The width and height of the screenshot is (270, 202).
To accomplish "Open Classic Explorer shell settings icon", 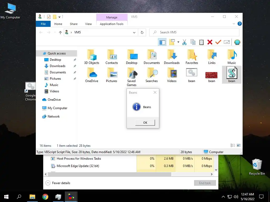I will (237, 42).
